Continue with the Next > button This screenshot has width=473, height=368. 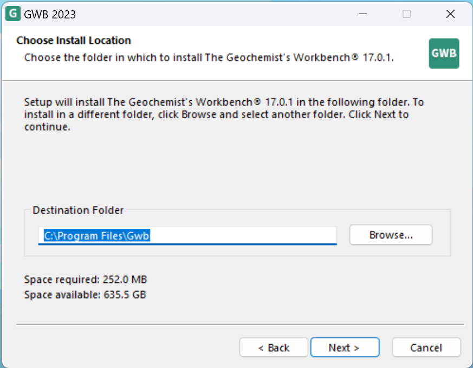(345, 347)
